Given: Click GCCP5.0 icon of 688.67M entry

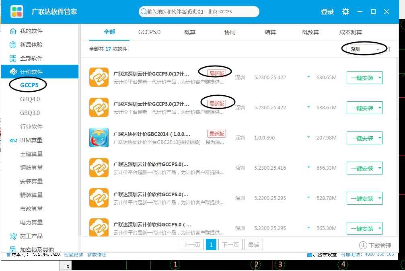Looking at the screenshot, I should tap(99, 107).
